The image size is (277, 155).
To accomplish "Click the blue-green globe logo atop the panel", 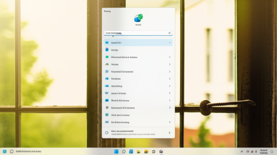I will (x=138, y=18).
